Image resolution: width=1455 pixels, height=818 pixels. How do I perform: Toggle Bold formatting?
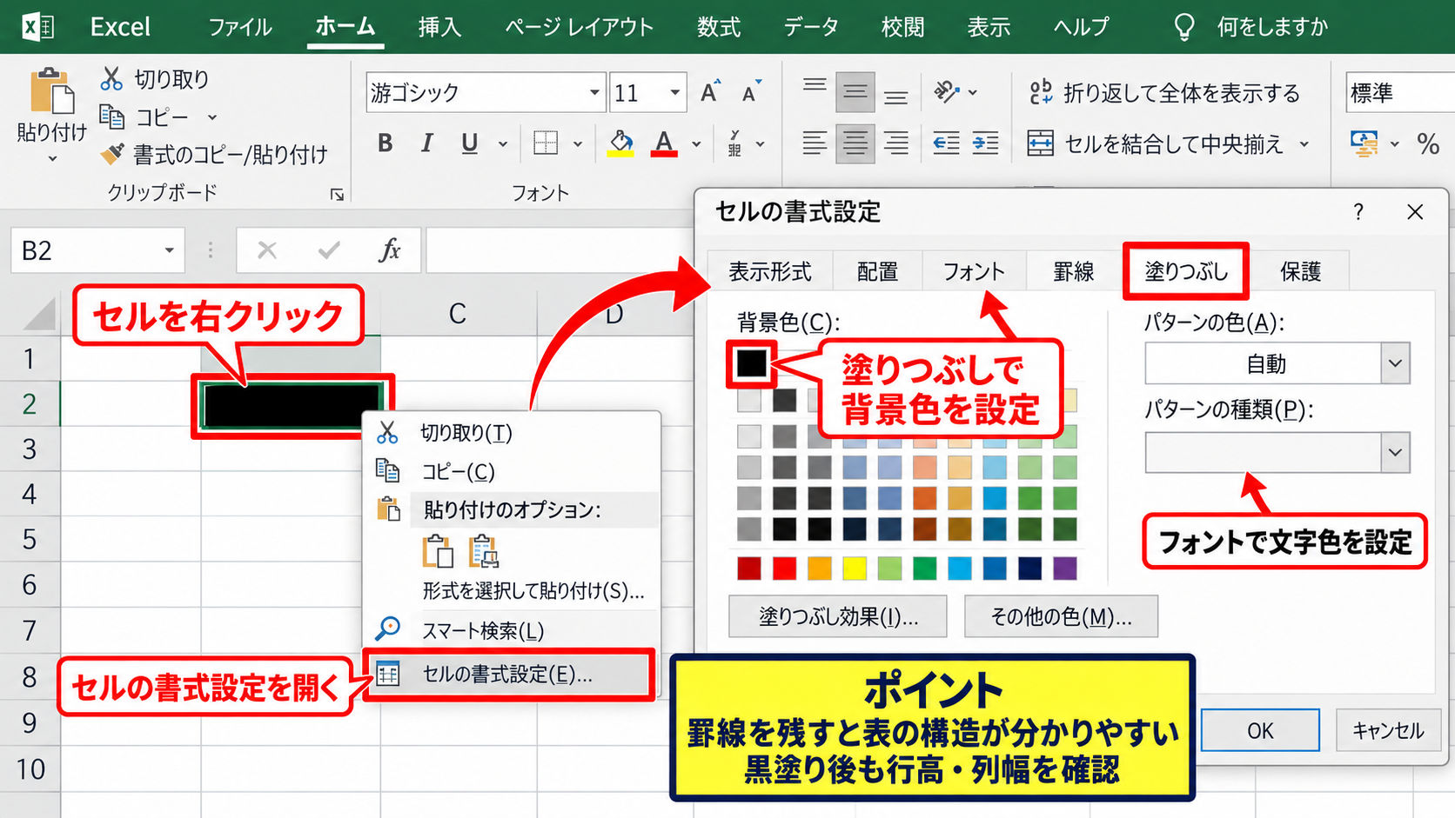[x=386, y=143]
